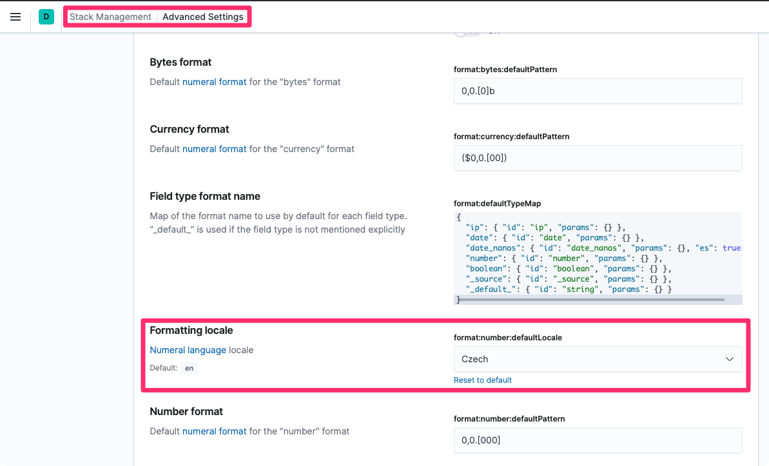Focus the currency default pattern field
Image resolution: width=769 pixels, height=466 pixels.
pos(597,158)
